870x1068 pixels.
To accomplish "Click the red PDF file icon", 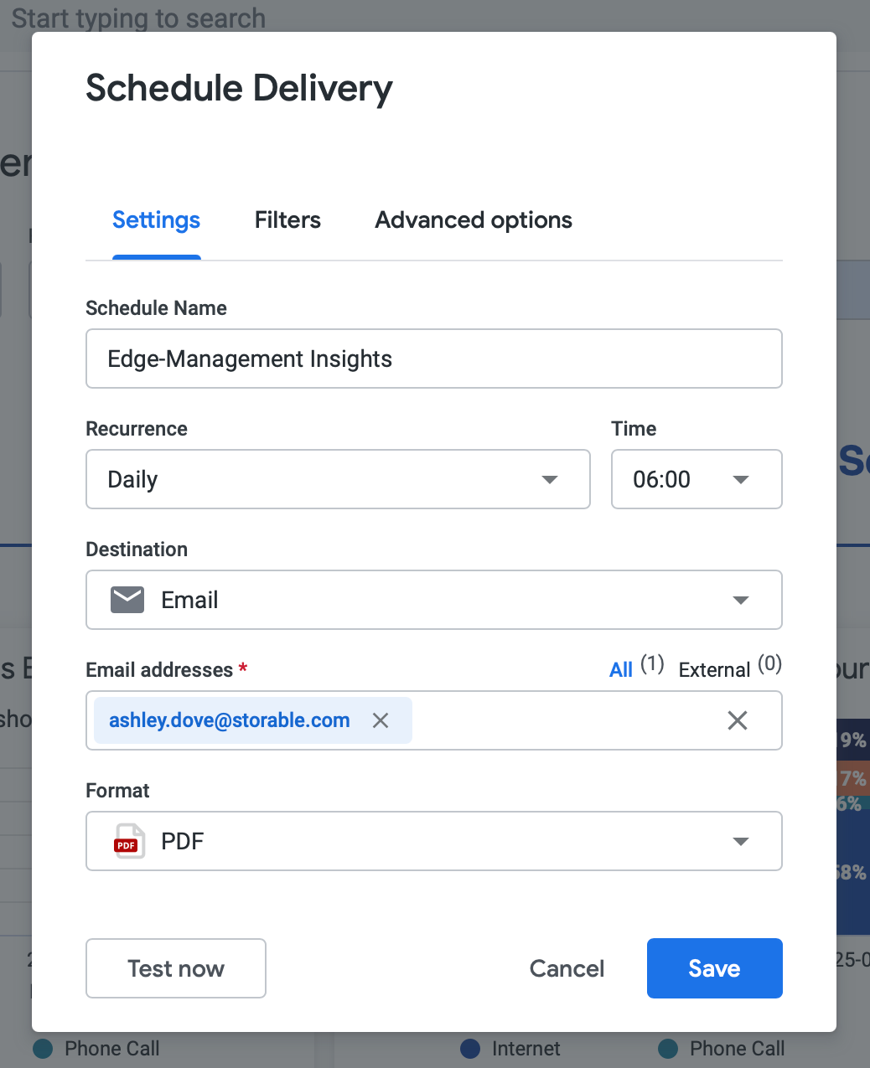I will click(x=128, y=841).
